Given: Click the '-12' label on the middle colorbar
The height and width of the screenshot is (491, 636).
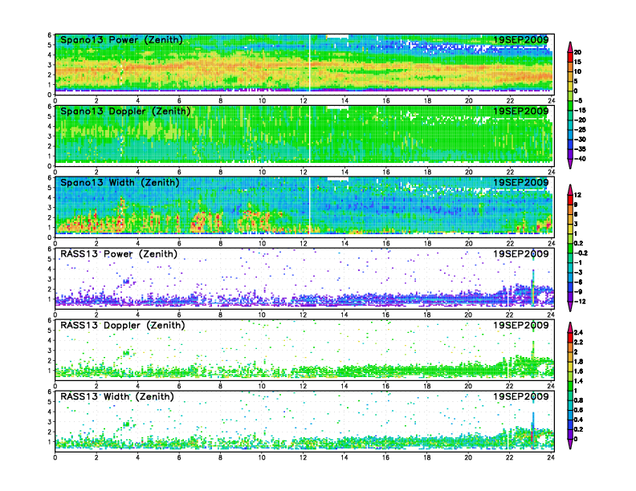Looking at the screenshot, I should tap(580, 302).
